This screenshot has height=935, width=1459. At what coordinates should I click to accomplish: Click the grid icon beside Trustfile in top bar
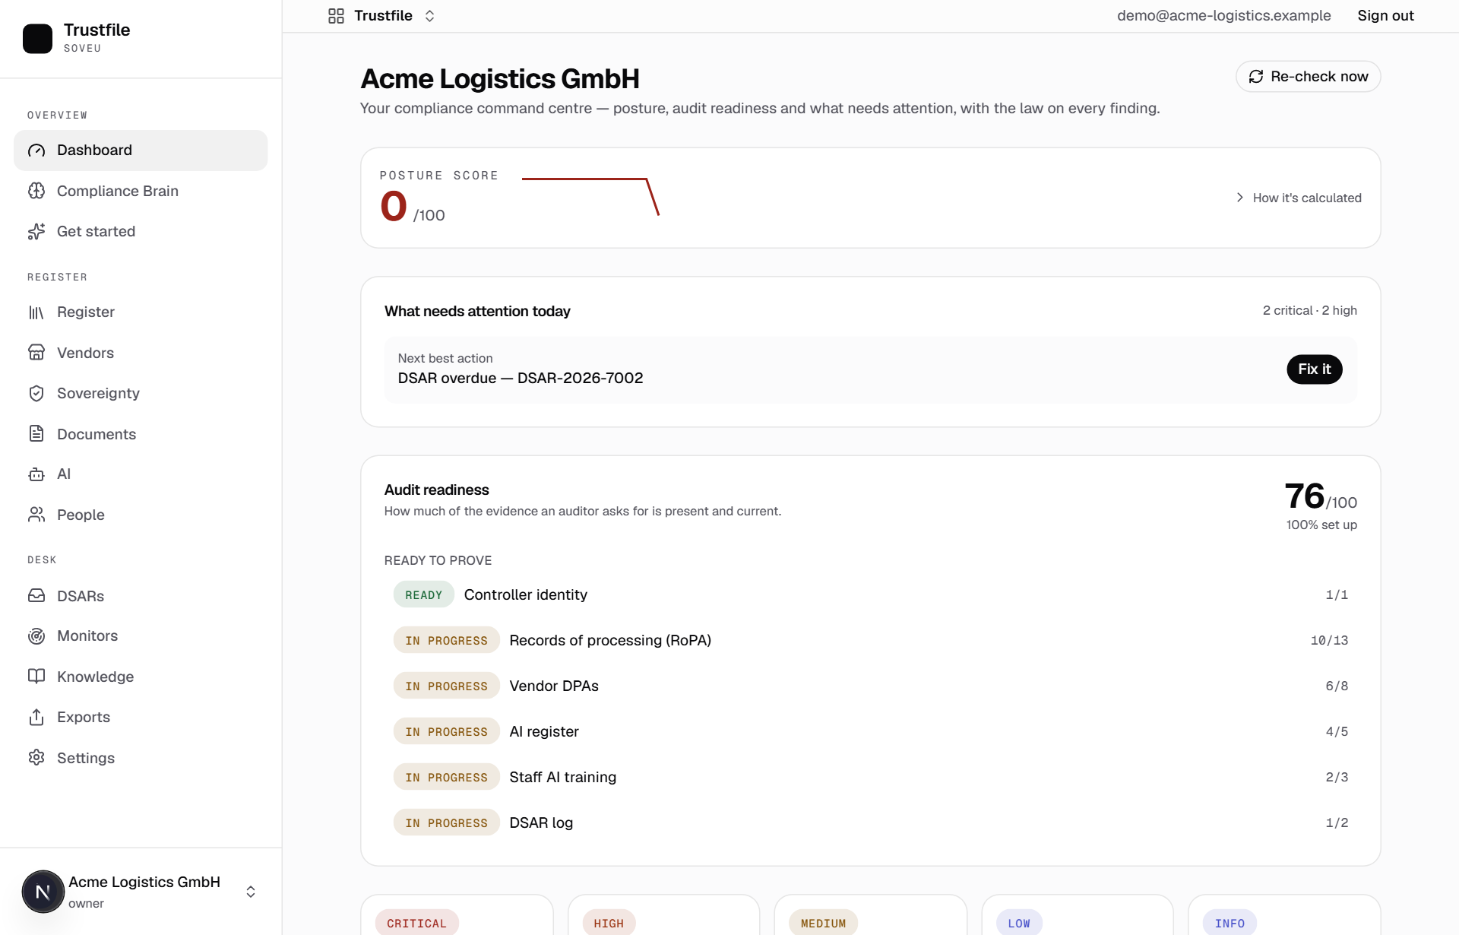pyautogui.click(x=336, y=16)
